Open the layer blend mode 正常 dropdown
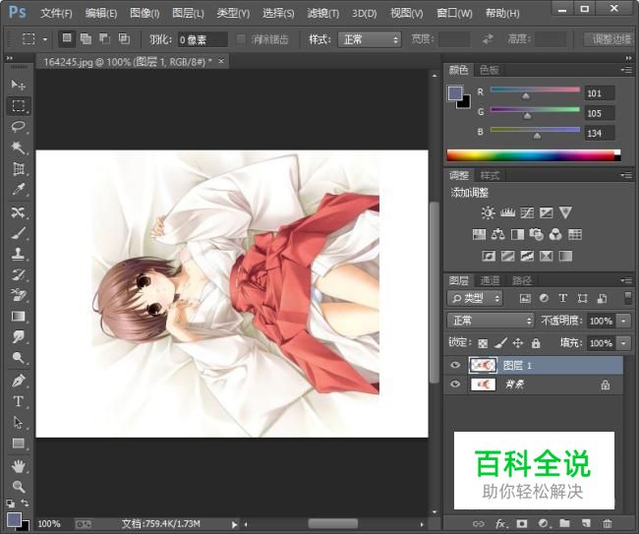This screenshot has width=639, height=534. 490,321
